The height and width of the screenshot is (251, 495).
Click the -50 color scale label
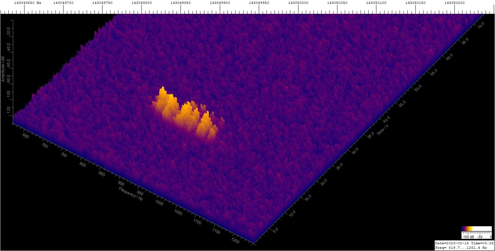(479, 237)
